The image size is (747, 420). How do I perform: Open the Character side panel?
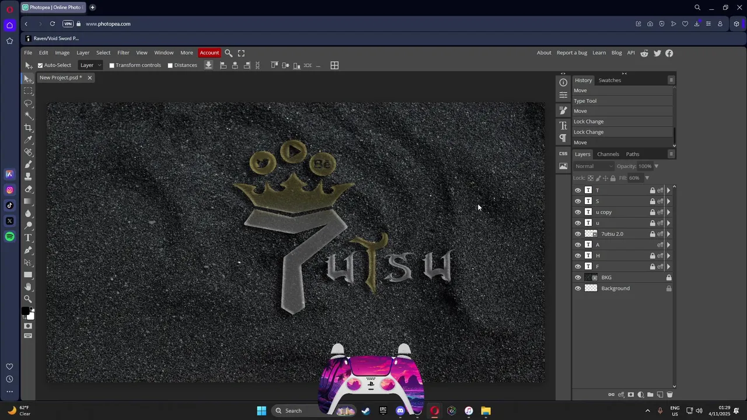coord(563,125)
